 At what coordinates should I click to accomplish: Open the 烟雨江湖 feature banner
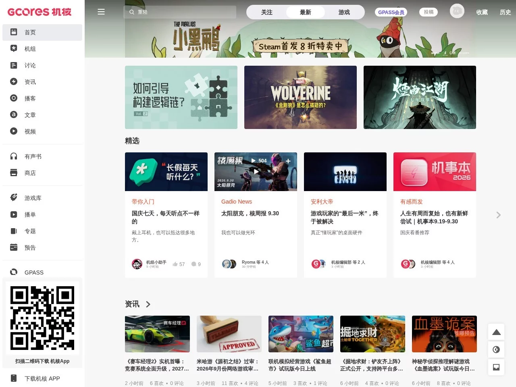coord(420,97)
